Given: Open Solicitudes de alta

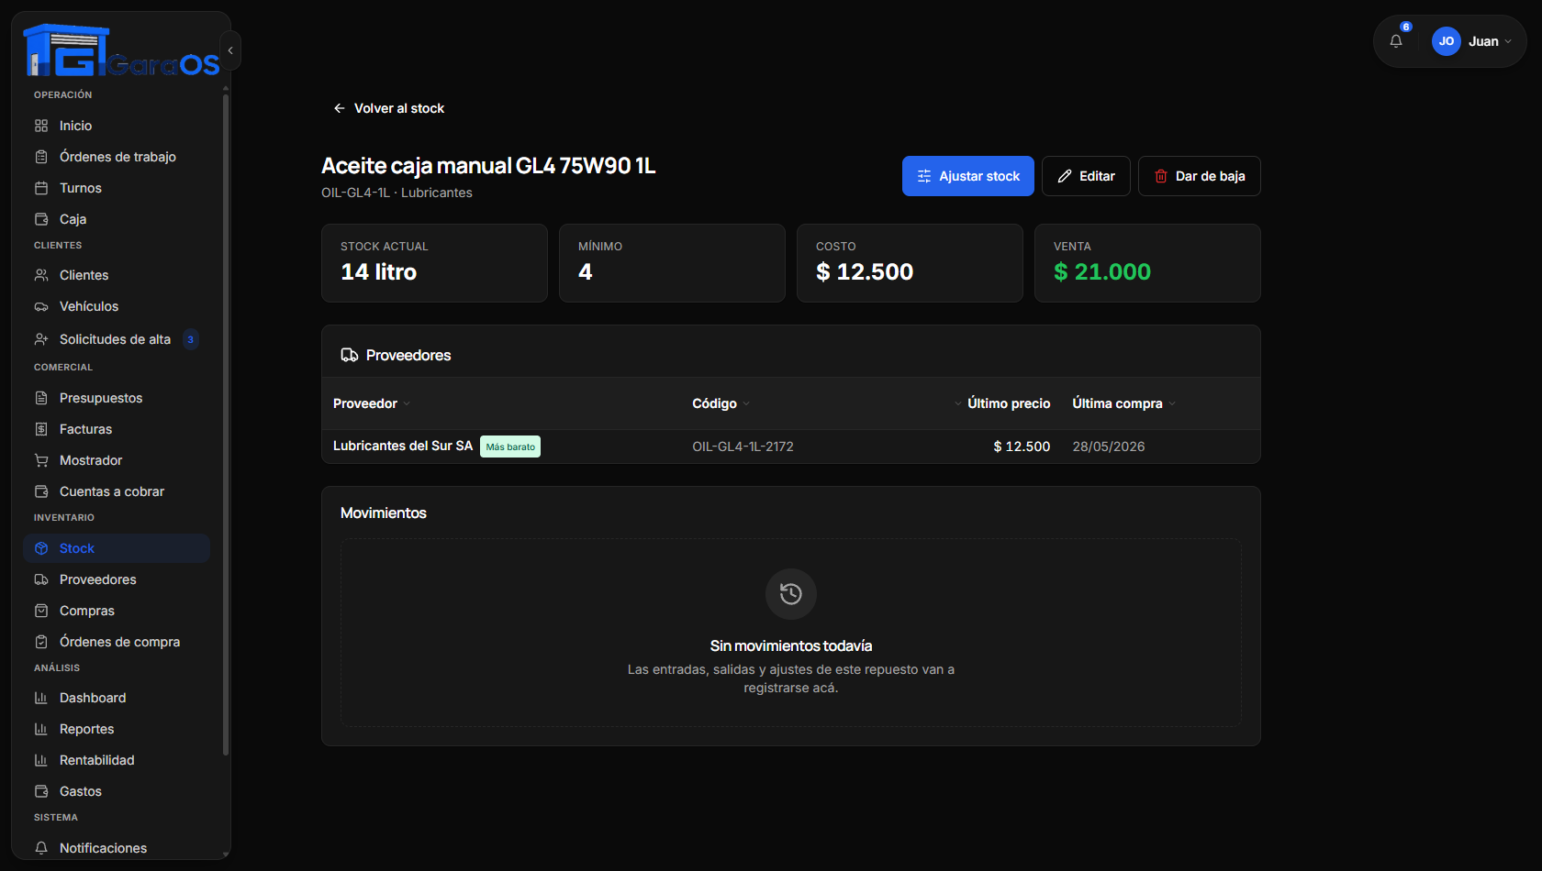Looking at the screenshot, I should pyautogui.click(x=117, y=339).
